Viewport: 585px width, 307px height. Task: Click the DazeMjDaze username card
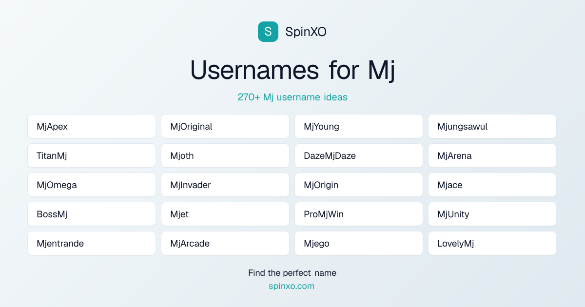coord(359,155)
